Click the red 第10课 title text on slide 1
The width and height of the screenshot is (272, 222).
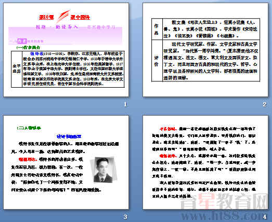coord(46,17)
